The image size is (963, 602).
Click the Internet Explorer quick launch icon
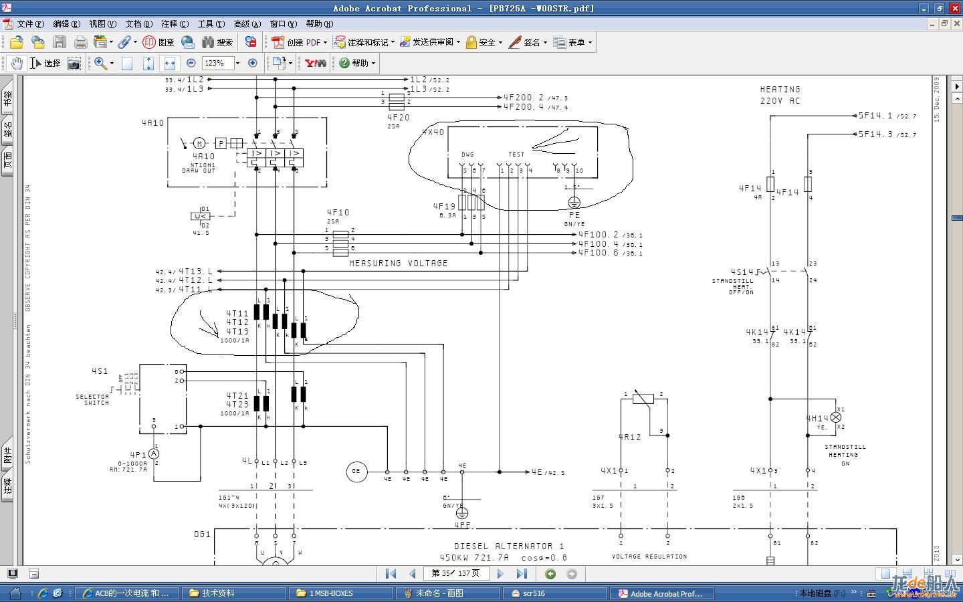click(x=41, y=593)
